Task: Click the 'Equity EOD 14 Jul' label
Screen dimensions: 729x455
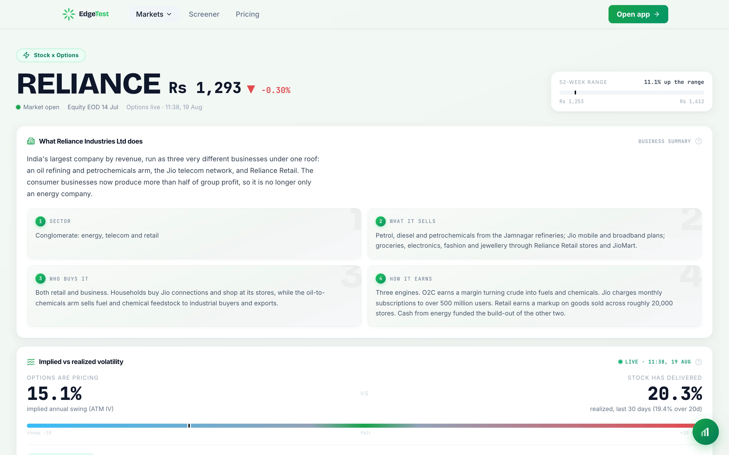Action: 93,107
